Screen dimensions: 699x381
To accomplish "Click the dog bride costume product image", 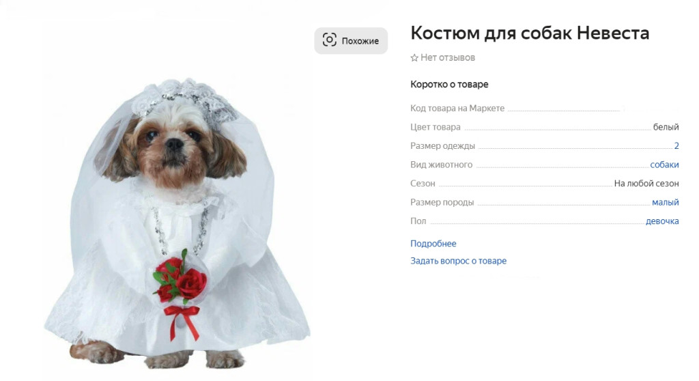I will click(x=177, y=223).
